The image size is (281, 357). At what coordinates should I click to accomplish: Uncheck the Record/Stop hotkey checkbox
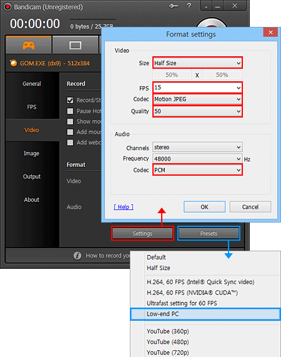70,100
